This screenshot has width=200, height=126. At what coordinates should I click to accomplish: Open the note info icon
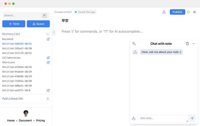click(x=188, y=12)
